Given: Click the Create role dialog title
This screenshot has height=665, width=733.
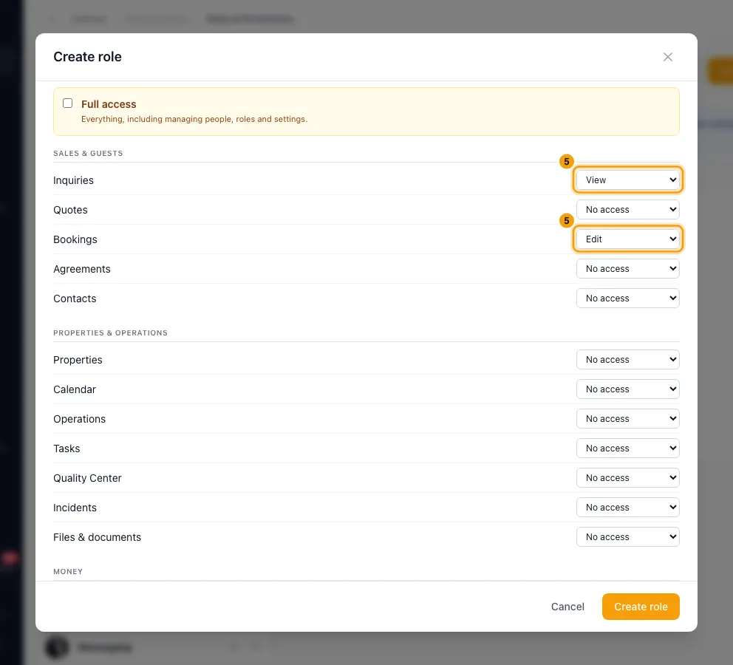Looking at the screenshot, I should point(87,57).
